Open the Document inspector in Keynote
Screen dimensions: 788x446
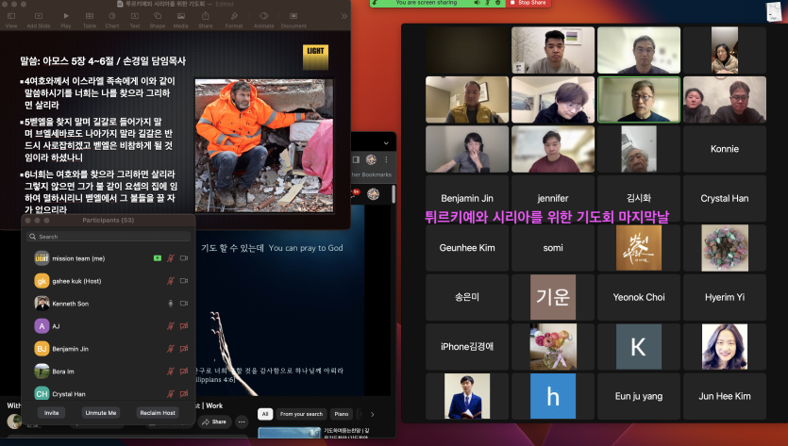[293, 20]
